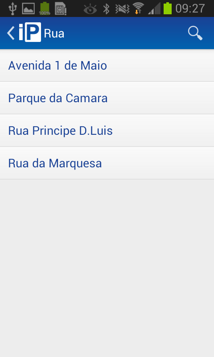Choose Parque da Camara
Screen dimensions: 214x357
[107, 98]
